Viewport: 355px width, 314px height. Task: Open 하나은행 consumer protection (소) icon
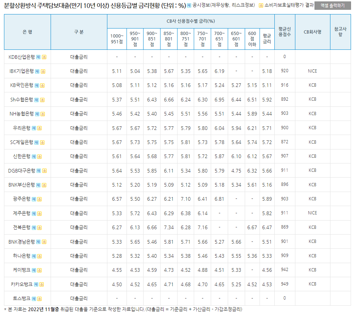(x=39, y=256)
